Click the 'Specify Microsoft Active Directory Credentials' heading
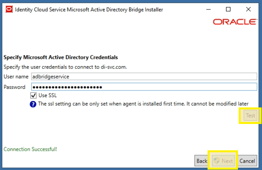Viewport: 262px width, 170px height. (x=61, y=57)
